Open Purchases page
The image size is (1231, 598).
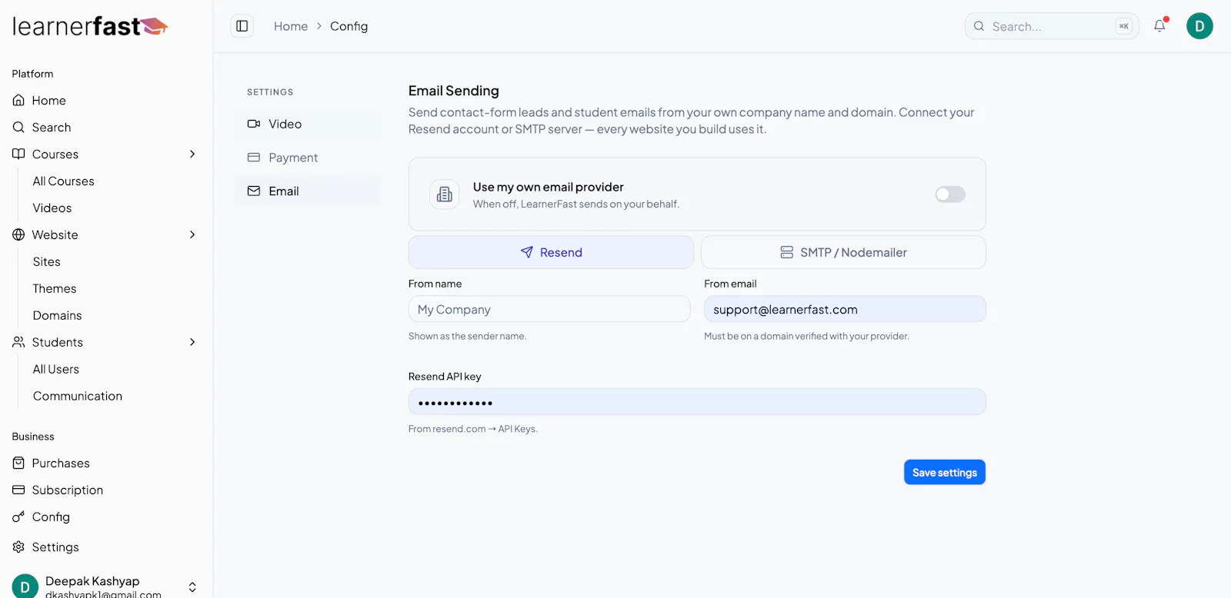[x=61, y=463]
